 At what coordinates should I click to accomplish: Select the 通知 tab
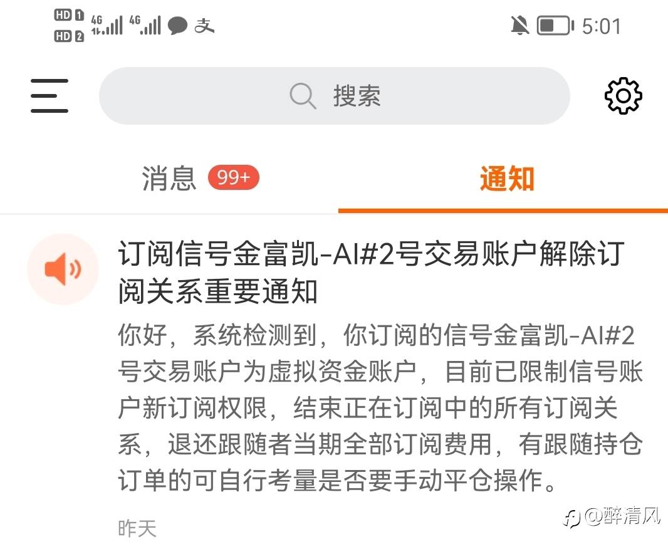click(507, 178)
